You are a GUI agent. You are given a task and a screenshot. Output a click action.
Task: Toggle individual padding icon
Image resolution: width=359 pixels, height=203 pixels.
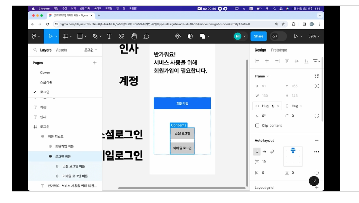point(317,173)
